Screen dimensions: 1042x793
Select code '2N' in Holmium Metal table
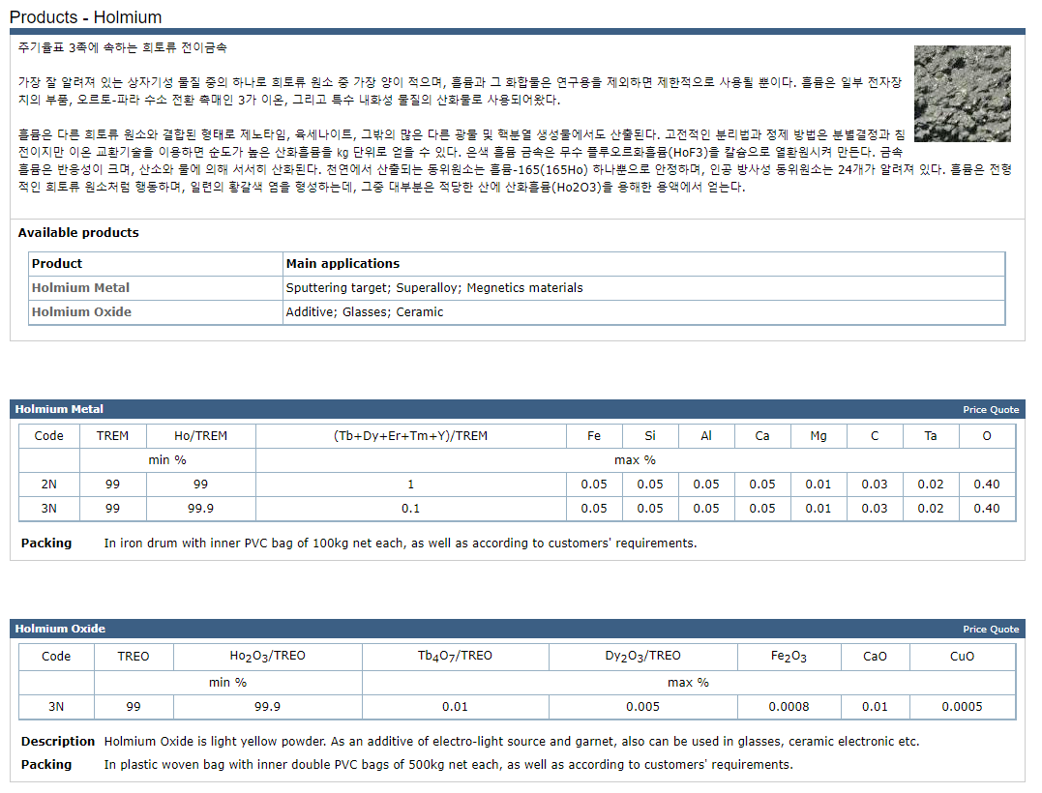49,485
